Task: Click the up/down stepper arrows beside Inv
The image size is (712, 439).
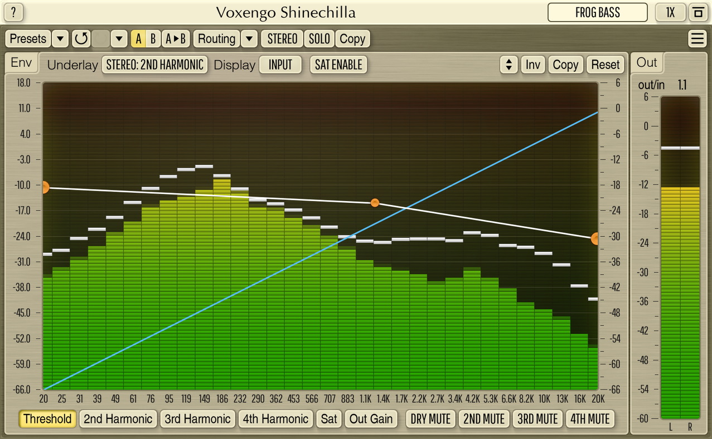Action: click(508, 65)
